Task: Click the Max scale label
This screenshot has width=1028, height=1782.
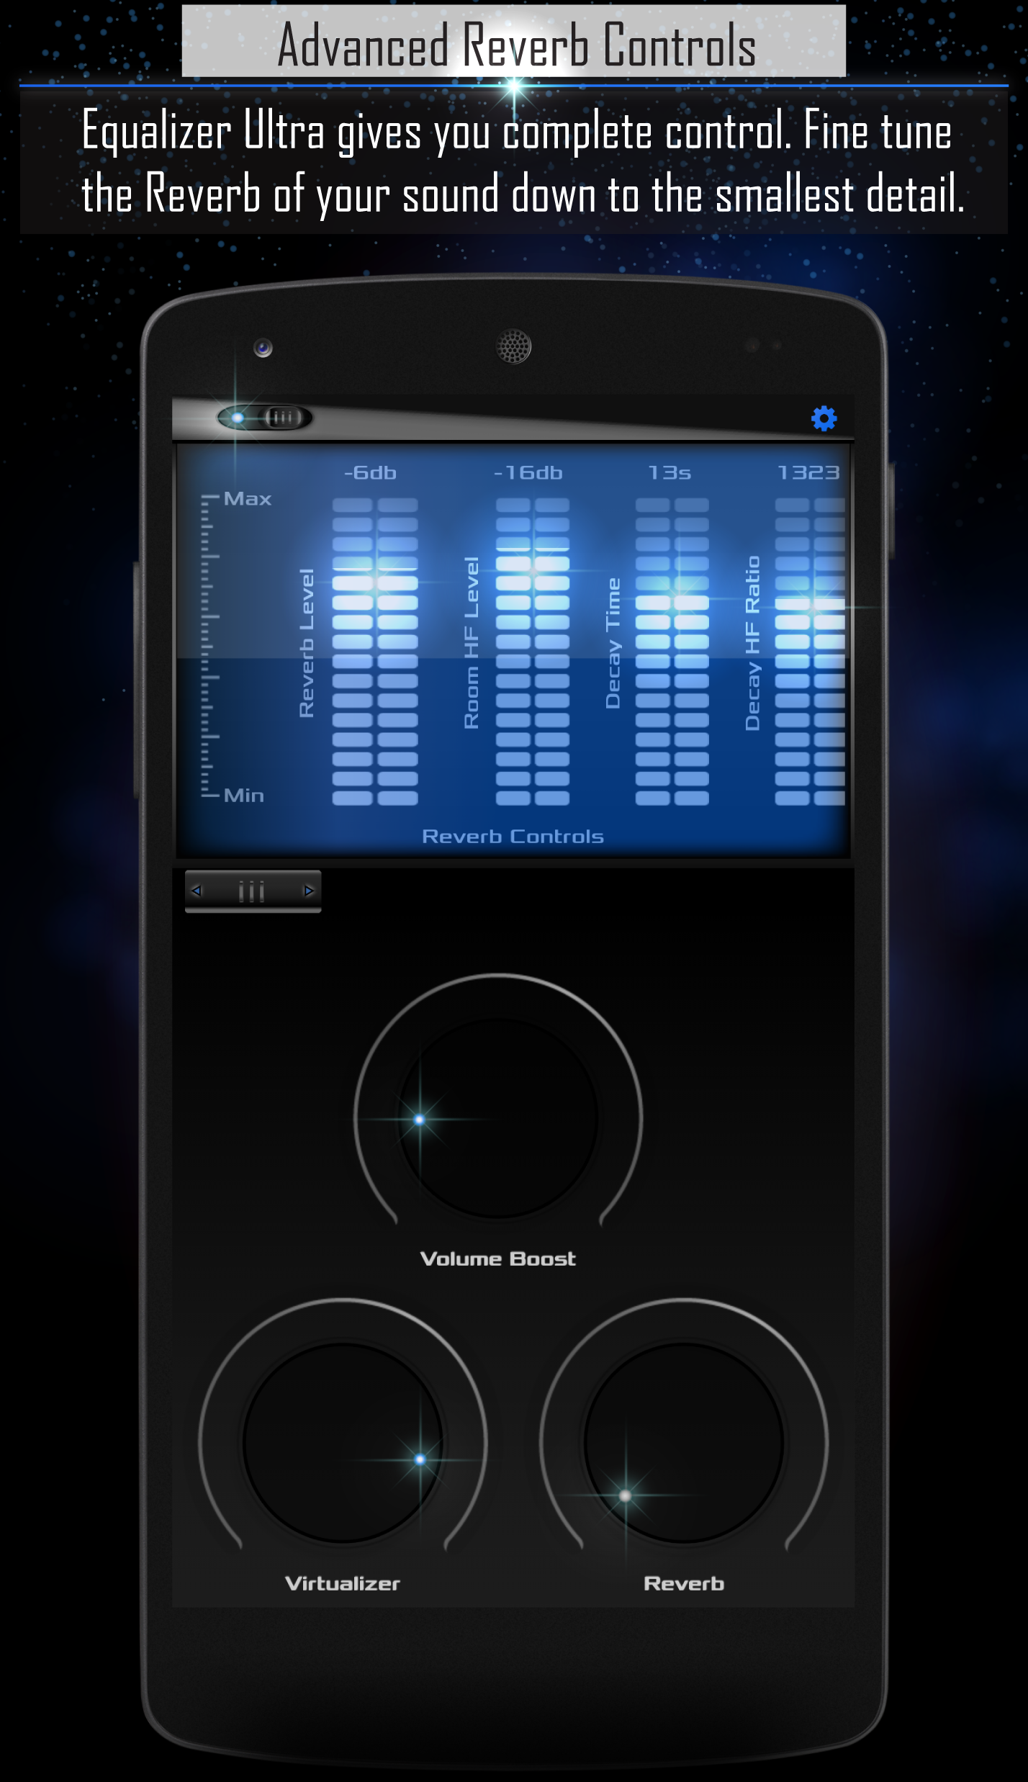Action: coord(248,499)
